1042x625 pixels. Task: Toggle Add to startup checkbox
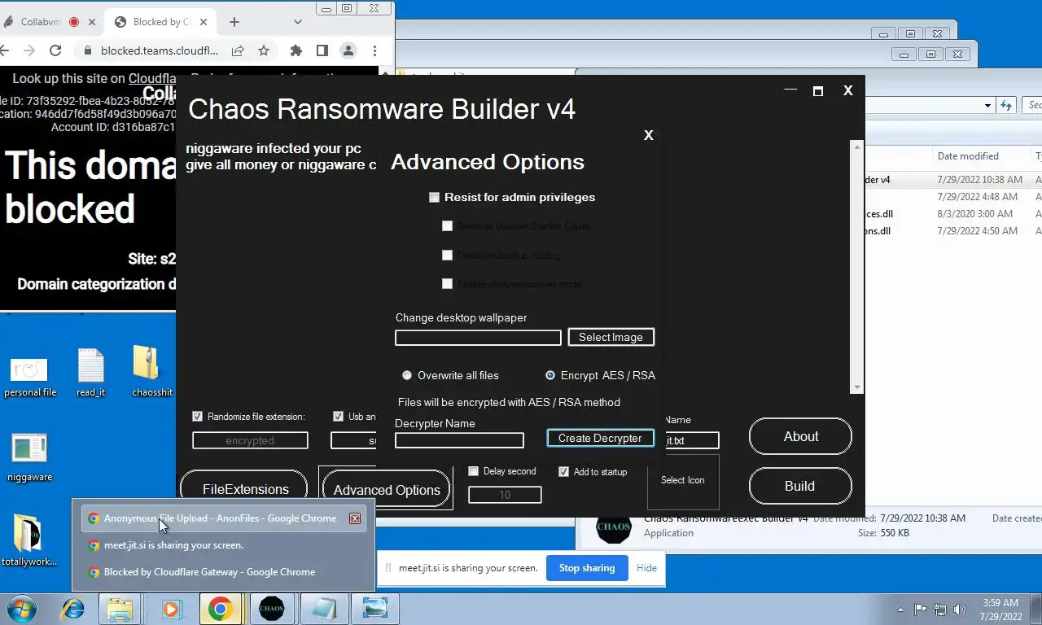click(x=563, y=472)
